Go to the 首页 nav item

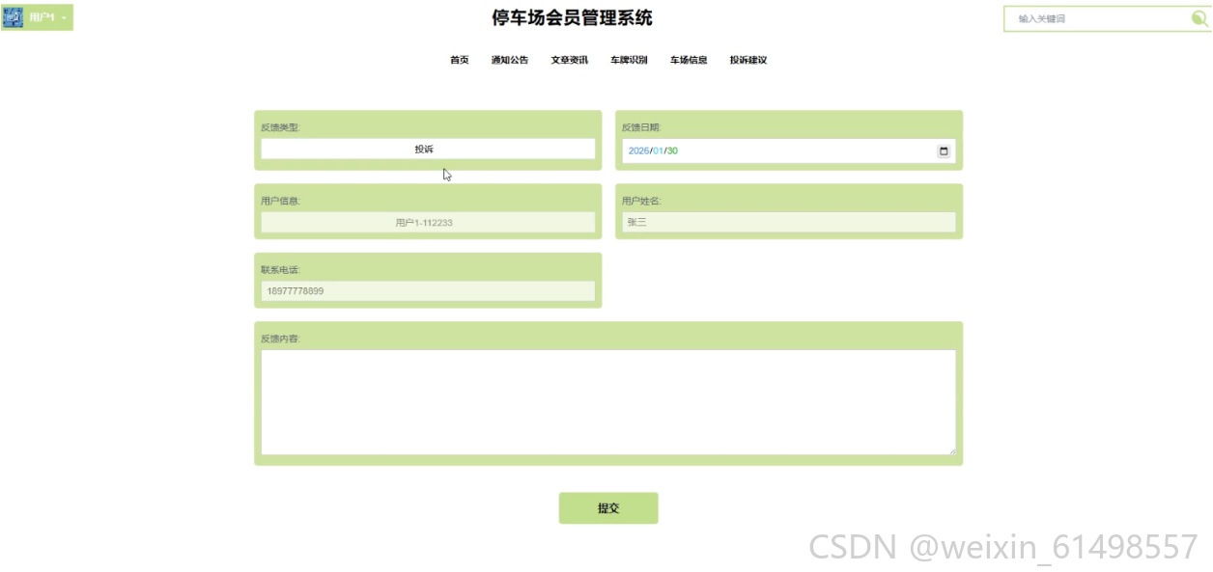point(460,60)
